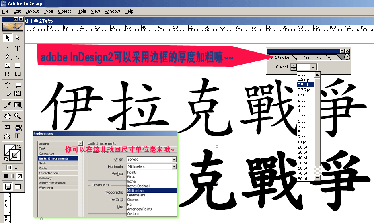The height and width of the screenshot is (223, 374).
Task: Select the Pen tool in toolbox
Action: click(8, 49)
